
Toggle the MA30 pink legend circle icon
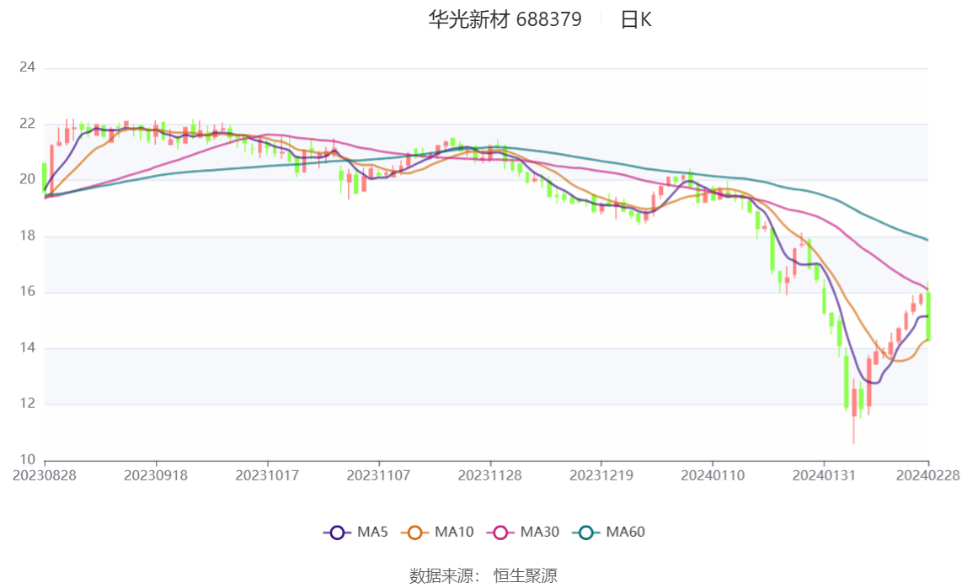click(x=500, y=532)
